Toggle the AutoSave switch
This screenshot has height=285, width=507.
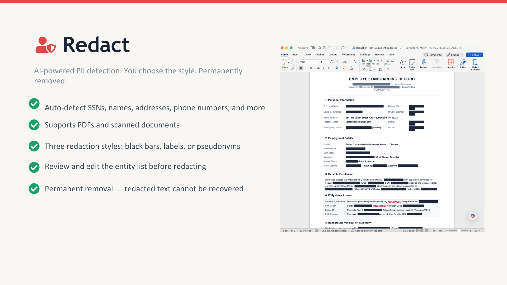pyautogui.click(x=312, y=48)
